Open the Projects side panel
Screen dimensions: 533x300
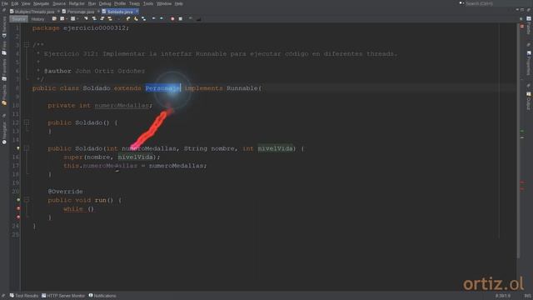[x=4, y=95]
